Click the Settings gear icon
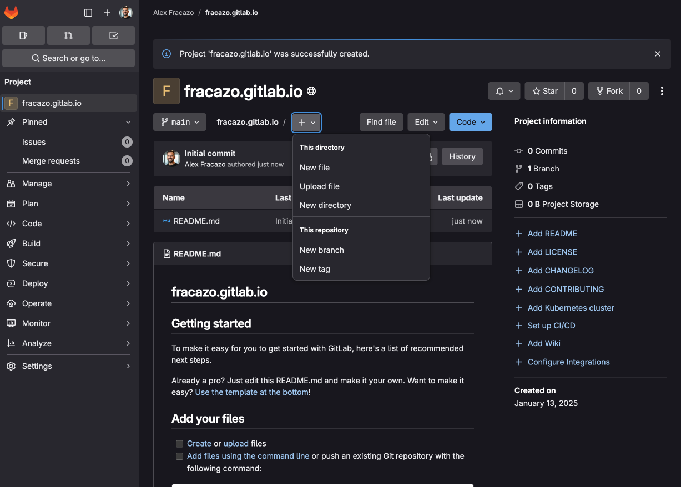Image resolution: width=681 pixels, height=487 pixels. (11, 366)
